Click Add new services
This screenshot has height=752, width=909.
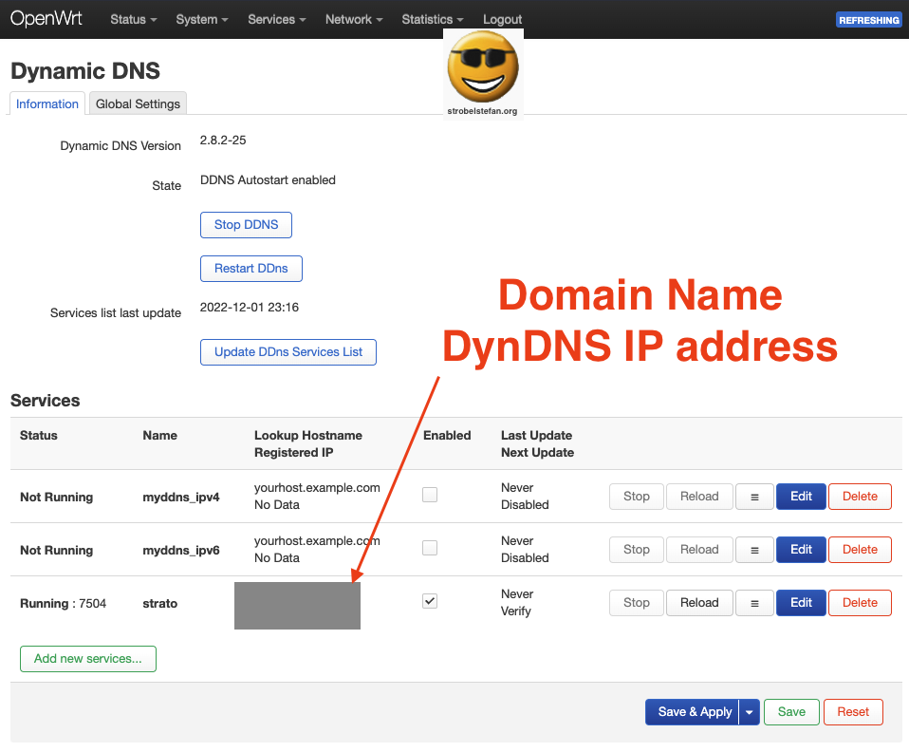tap(87, 658)
